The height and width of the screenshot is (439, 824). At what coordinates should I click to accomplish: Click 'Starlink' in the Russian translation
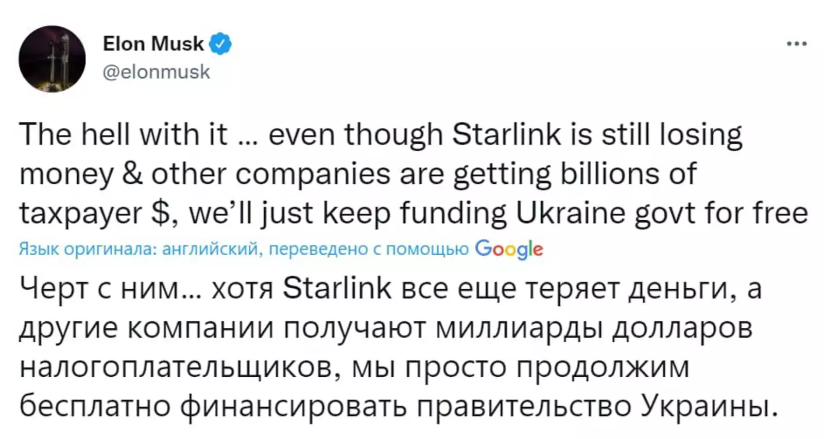337,289
